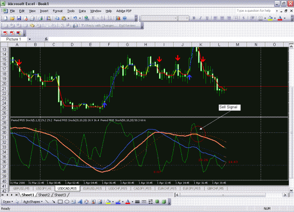The width and height of the screenshot is (294, 212).
Task: Open the Tools menu
Action: (x=71, y=11)
